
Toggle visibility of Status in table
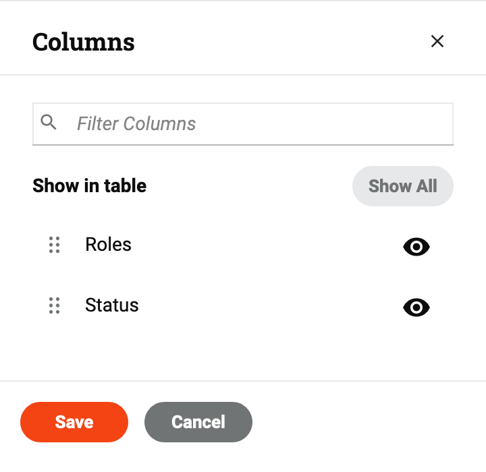coord(416,307)
